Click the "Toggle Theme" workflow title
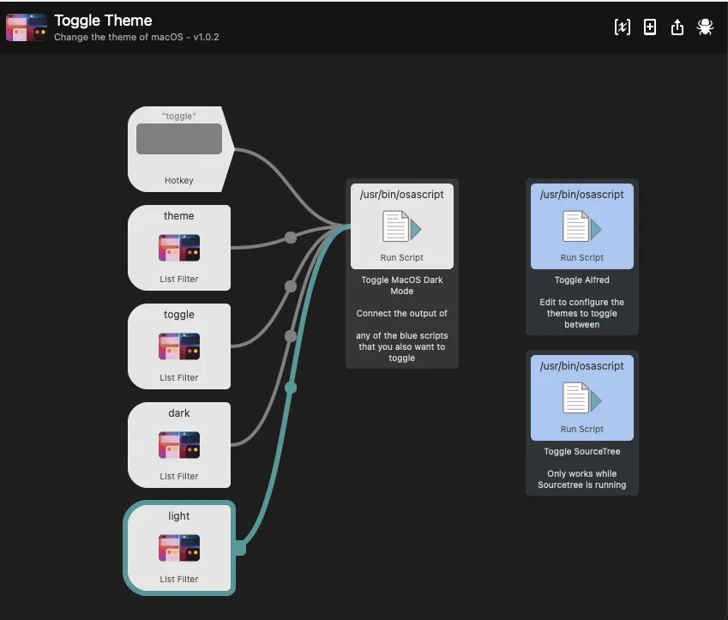Image resolution: width=728 pixels, height=620 pixels. coord(103,21)
